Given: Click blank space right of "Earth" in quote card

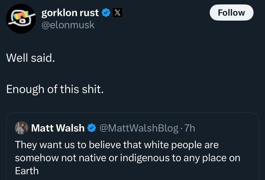Looking at the screenshot, I should pos(143,171).
